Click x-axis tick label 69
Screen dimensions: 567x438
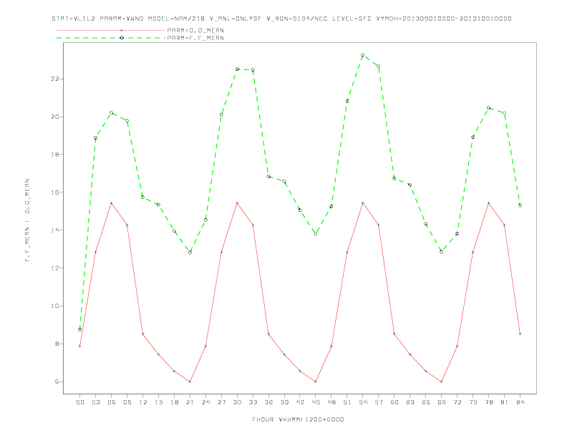442,402
